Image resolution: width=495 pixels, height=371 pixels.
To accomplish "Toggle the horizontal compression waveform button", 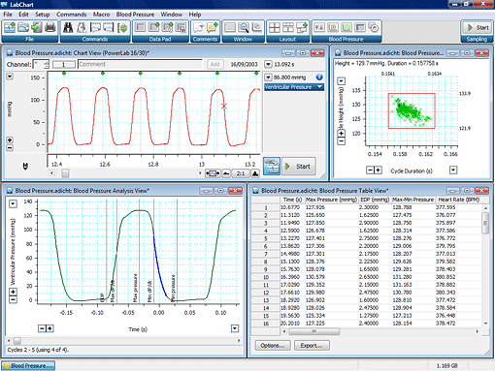I will [x=213, y=173].
